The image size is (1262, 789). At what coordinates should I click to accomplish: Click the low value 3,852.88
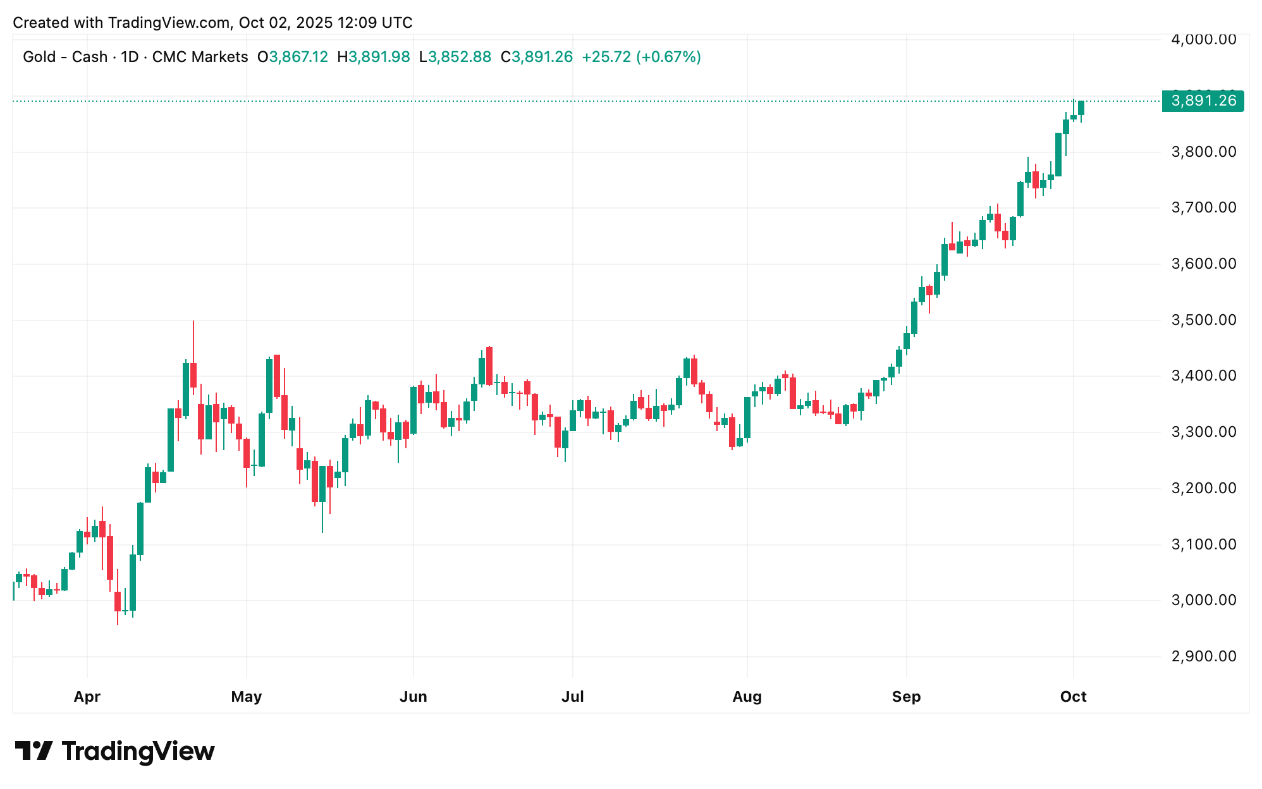pyautogui.click(x=459, y=57)
